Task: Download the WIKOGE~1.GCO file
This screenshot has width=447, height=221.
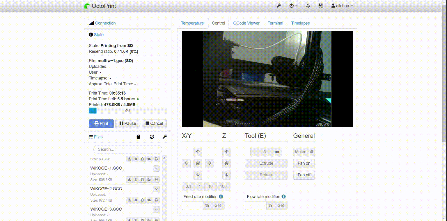Action: [x=129, y=180]
